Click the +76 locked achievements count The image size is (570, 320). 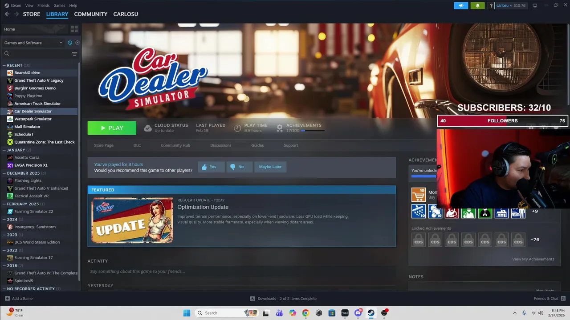(x=535, y=240)
